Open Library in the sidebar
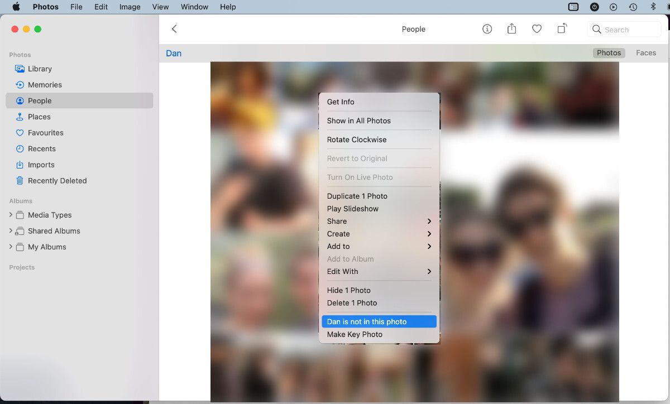 [x=40, y=69]
